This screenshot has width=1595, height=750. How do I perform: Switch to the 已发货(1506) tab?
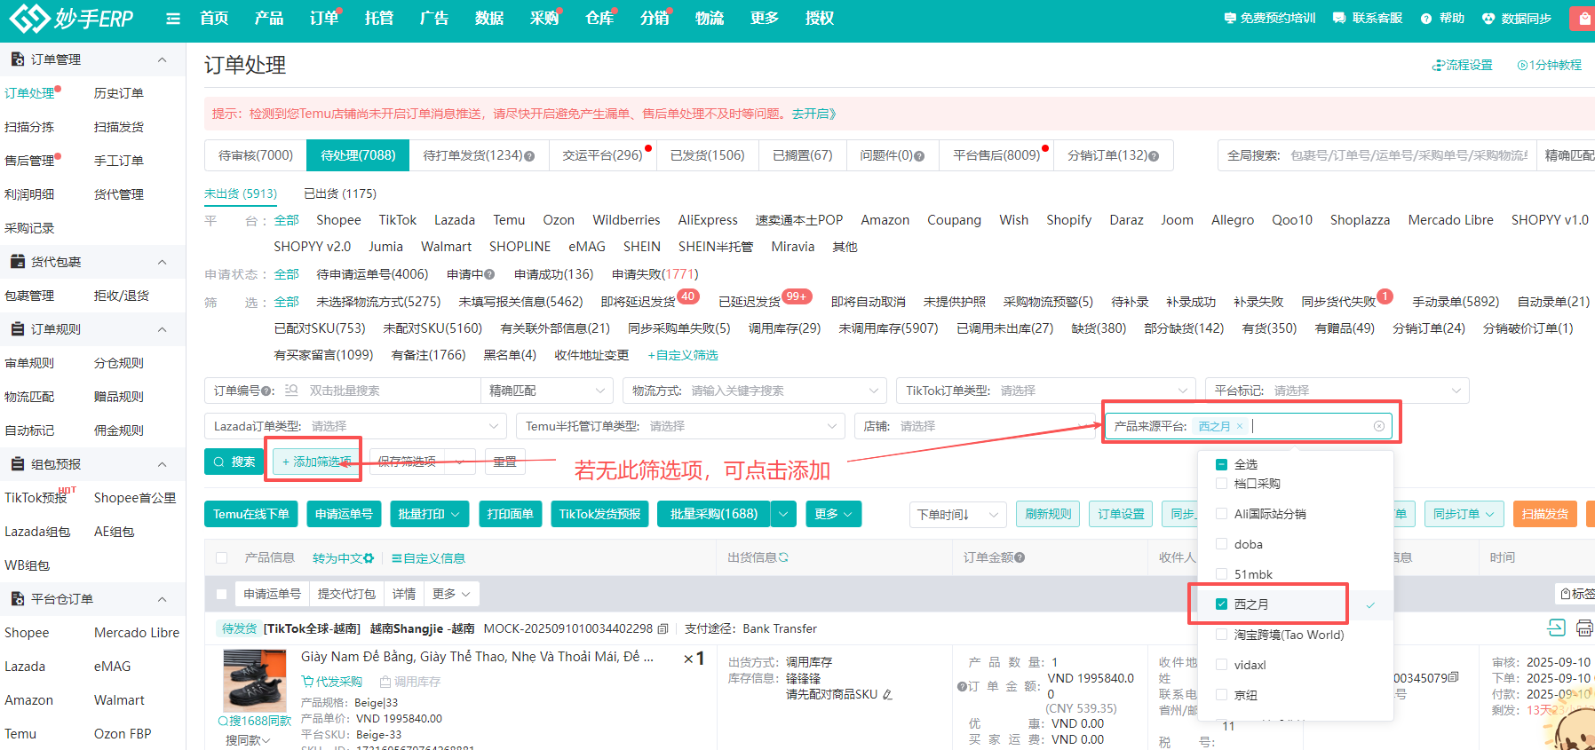[x=707, y=155]
